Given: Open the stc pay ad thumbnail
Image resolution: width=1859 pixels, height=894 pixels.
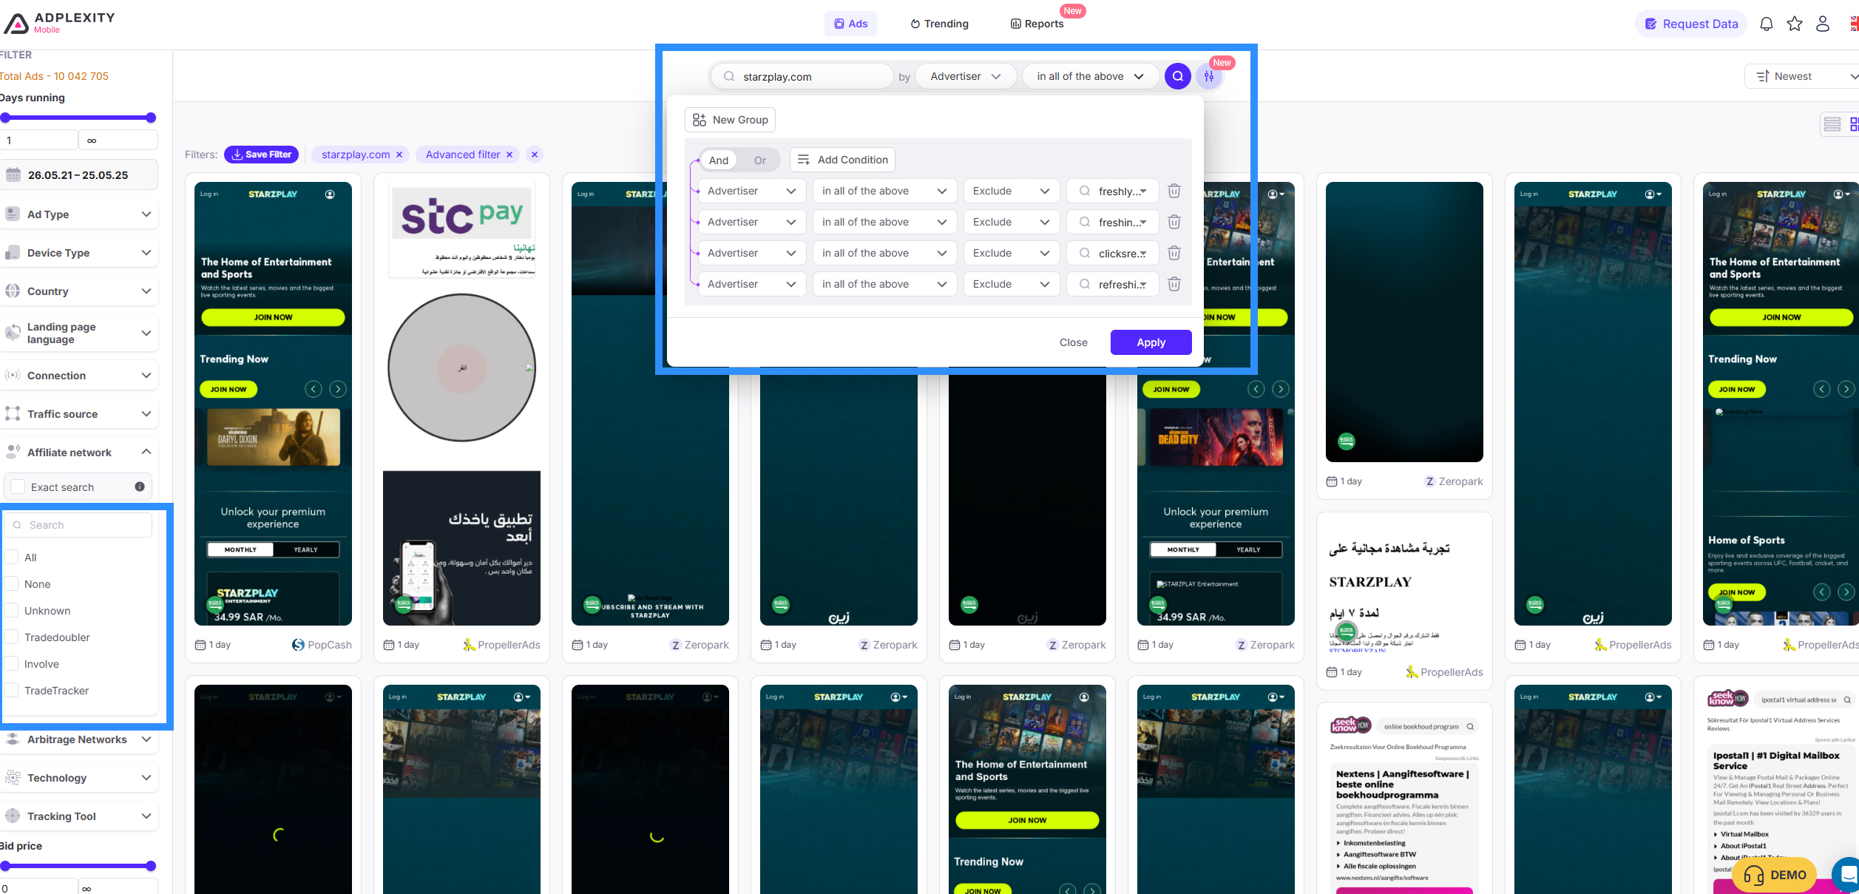Looking at the screenshot, I should point(461,404).
